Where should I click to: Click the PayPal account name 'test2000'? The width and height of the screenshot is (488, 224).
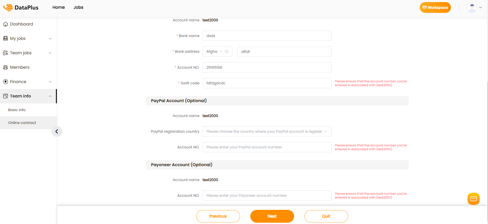pos(210,116)
